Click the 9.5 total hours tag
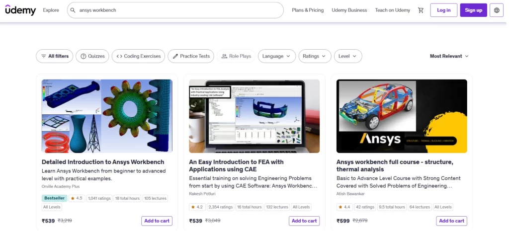This screenshot has height=232, width=509. (392, 207)
